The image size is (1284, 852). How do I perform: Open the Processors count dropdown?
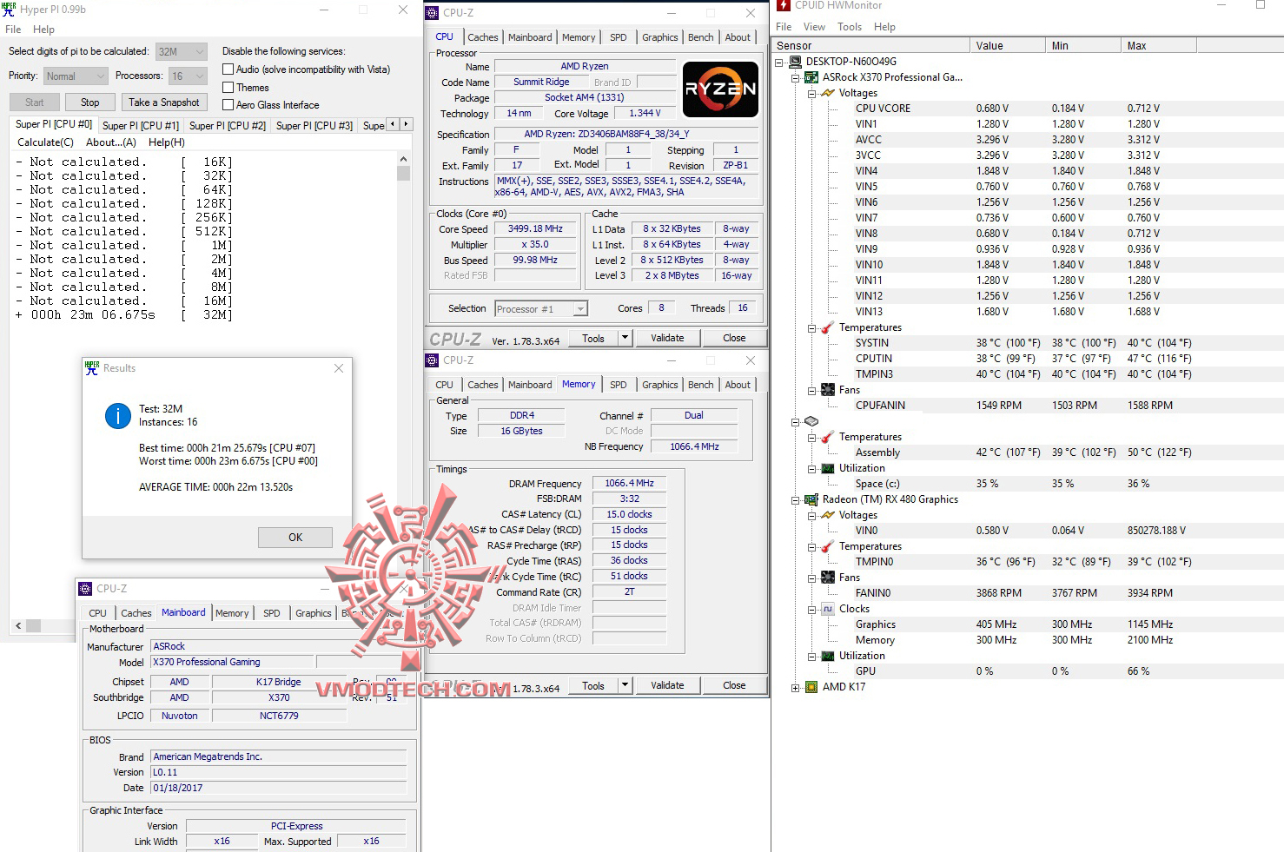tap(188, 76)
